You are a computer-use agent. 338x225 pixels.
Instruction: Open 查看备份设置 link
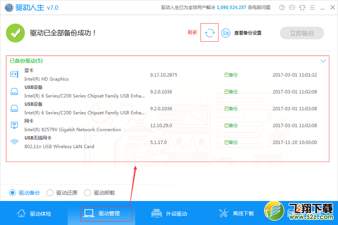(248, 33)
